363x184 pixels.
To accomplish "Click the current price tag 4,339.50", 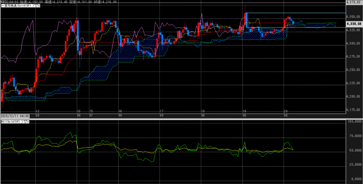I will [x=353, y=23].
